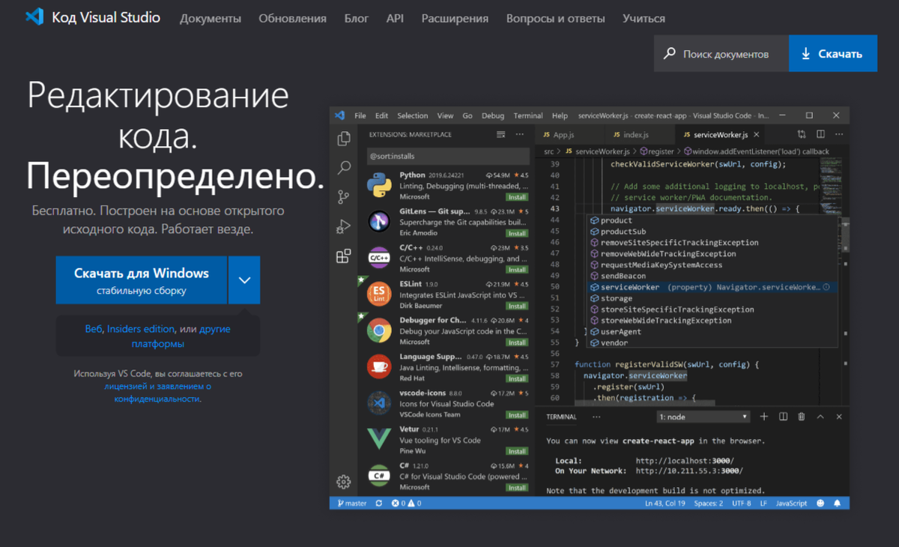Image resolution: width=899 pixels, height=547 pixels.
Task: Click the ESLint extension icon
Action: pos(379,294)
